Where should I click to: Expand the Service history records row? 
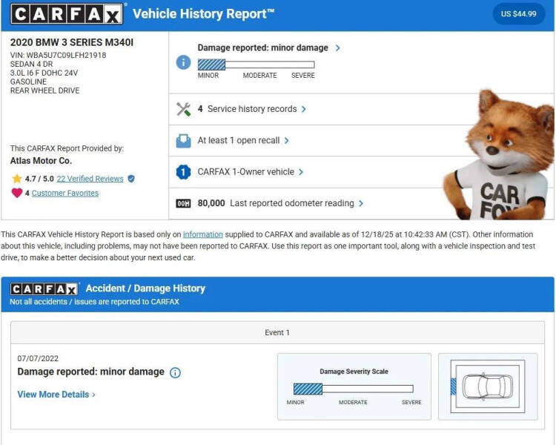click(x=304, y=109)
